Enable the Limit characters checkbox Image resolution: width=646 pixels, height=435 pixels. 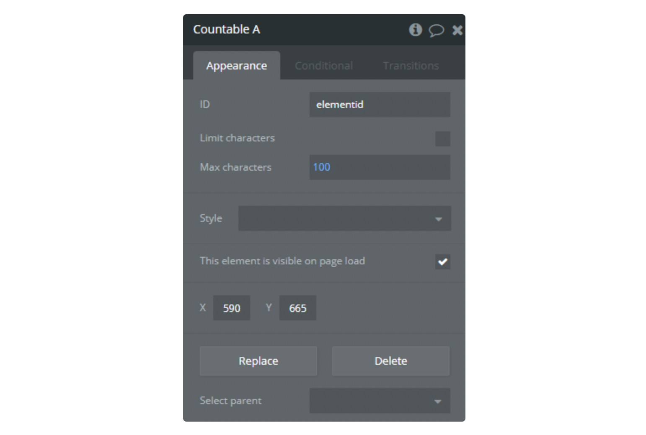442,139
